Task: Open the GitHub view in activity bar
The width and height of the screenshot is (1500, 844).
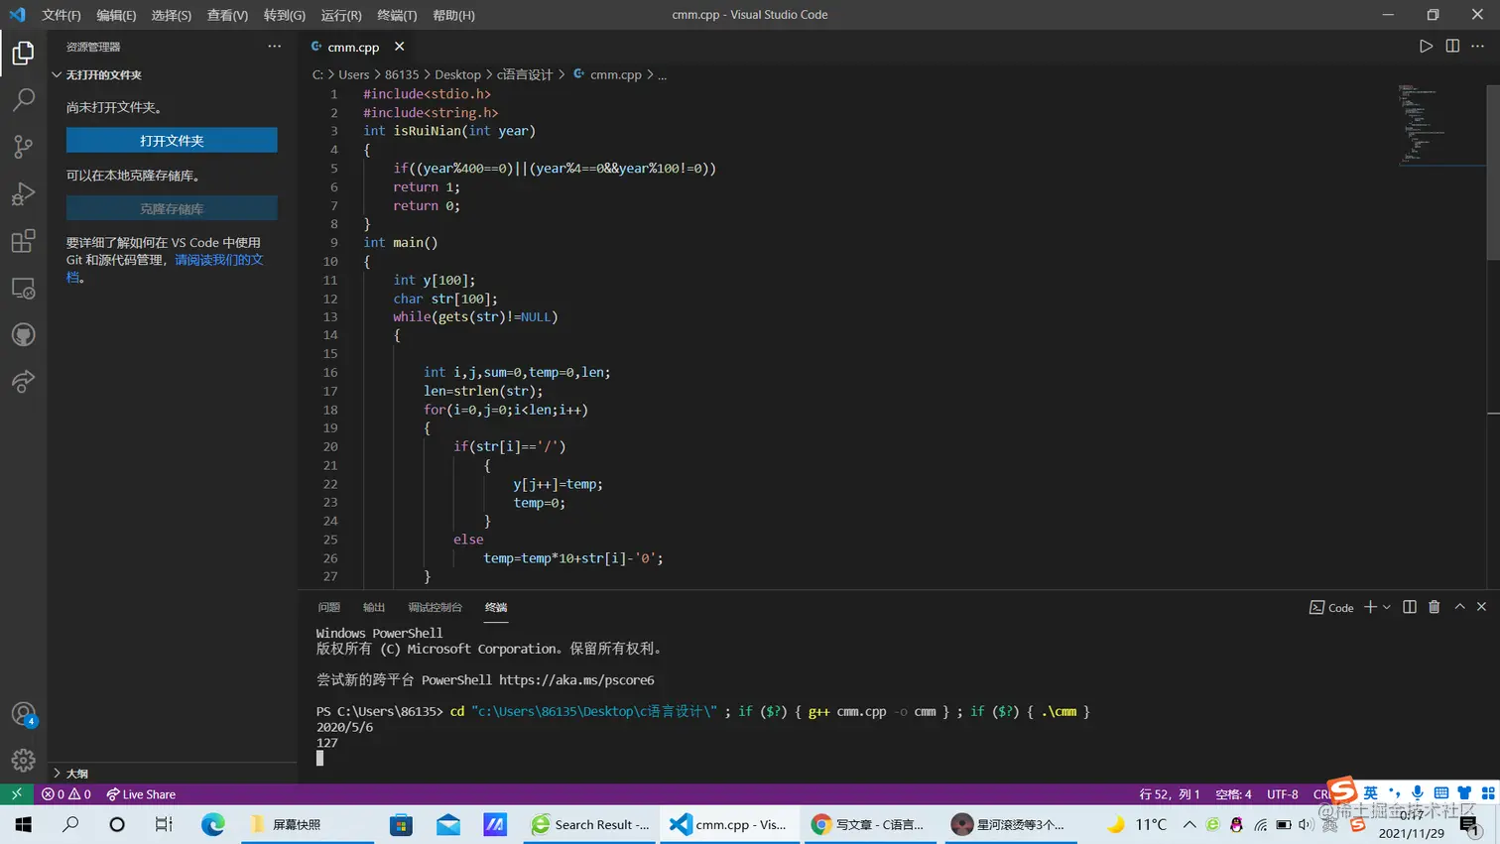Action: click(23, 335)
